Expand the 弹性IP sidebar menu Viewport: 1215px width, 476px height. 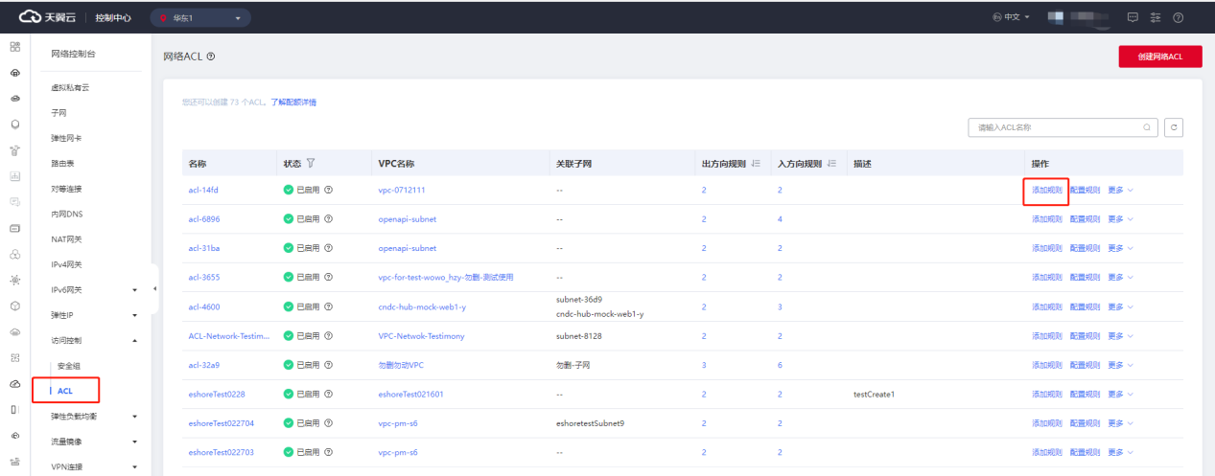point(134,314)
